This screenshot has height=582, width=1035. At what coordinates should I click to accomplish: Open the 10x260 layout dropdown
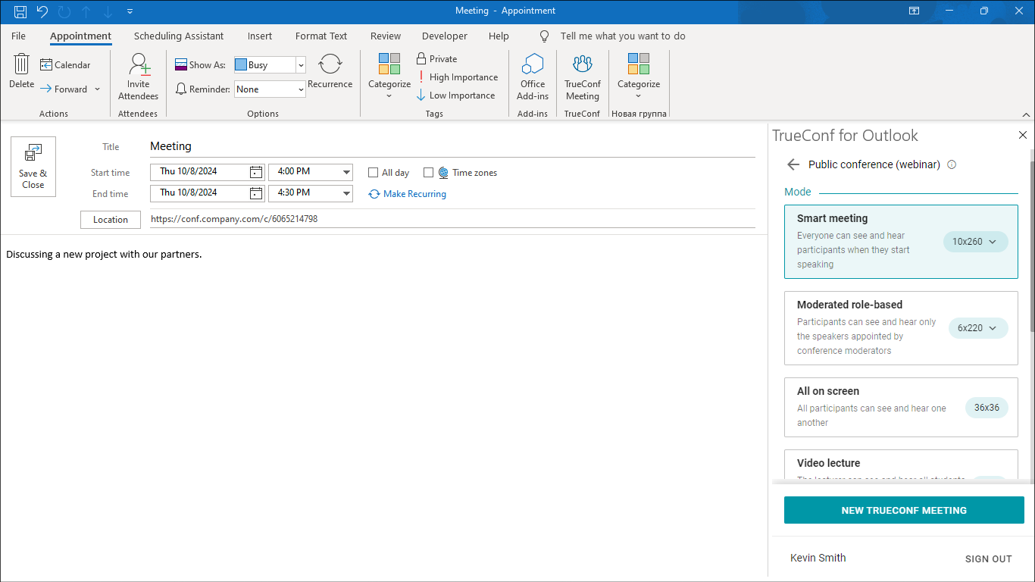click(x=976, y=242)
